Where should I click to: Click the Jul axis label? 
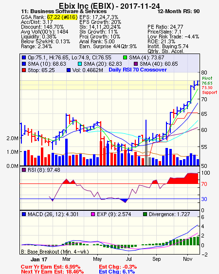pos(128,259)
